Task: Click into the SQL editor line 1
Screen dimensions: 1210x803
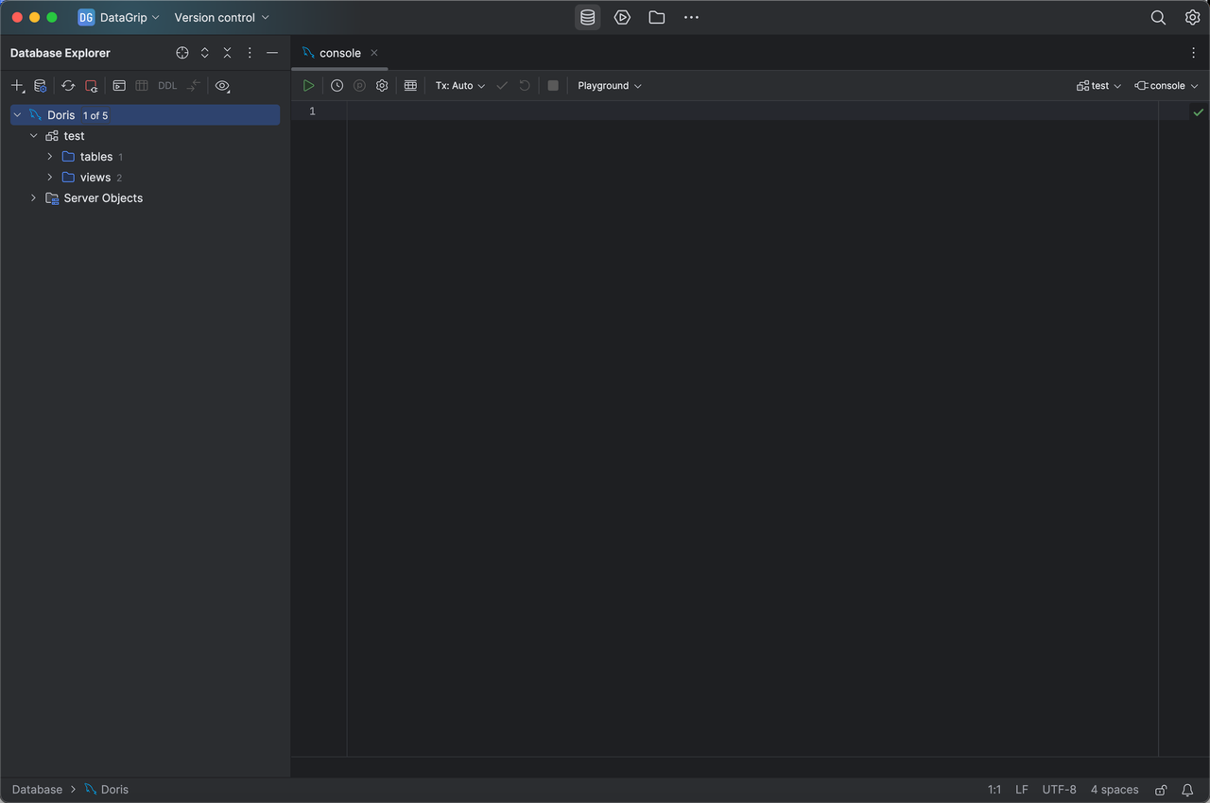Action: (x=747, y=111)
